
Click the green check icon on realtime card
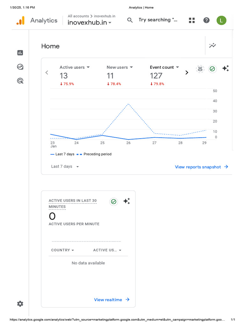114,202
